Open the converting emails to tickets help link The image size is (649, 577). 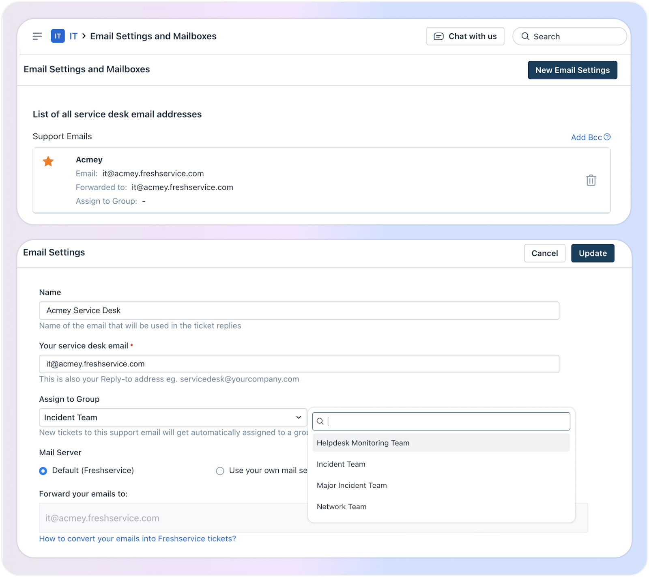138,538
